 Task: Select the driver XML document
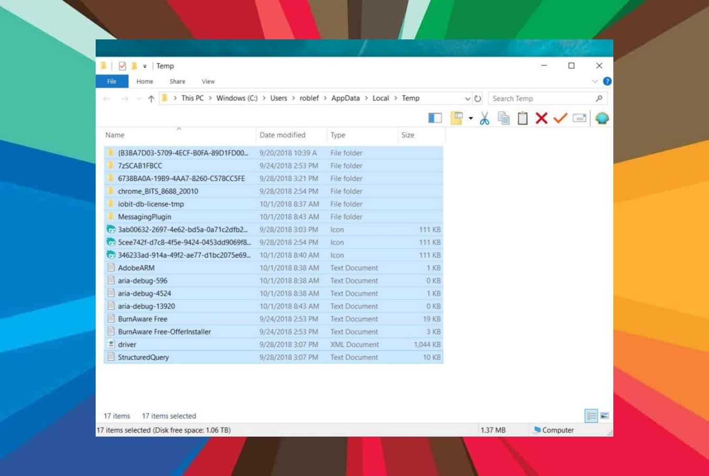tap(273, 345)
